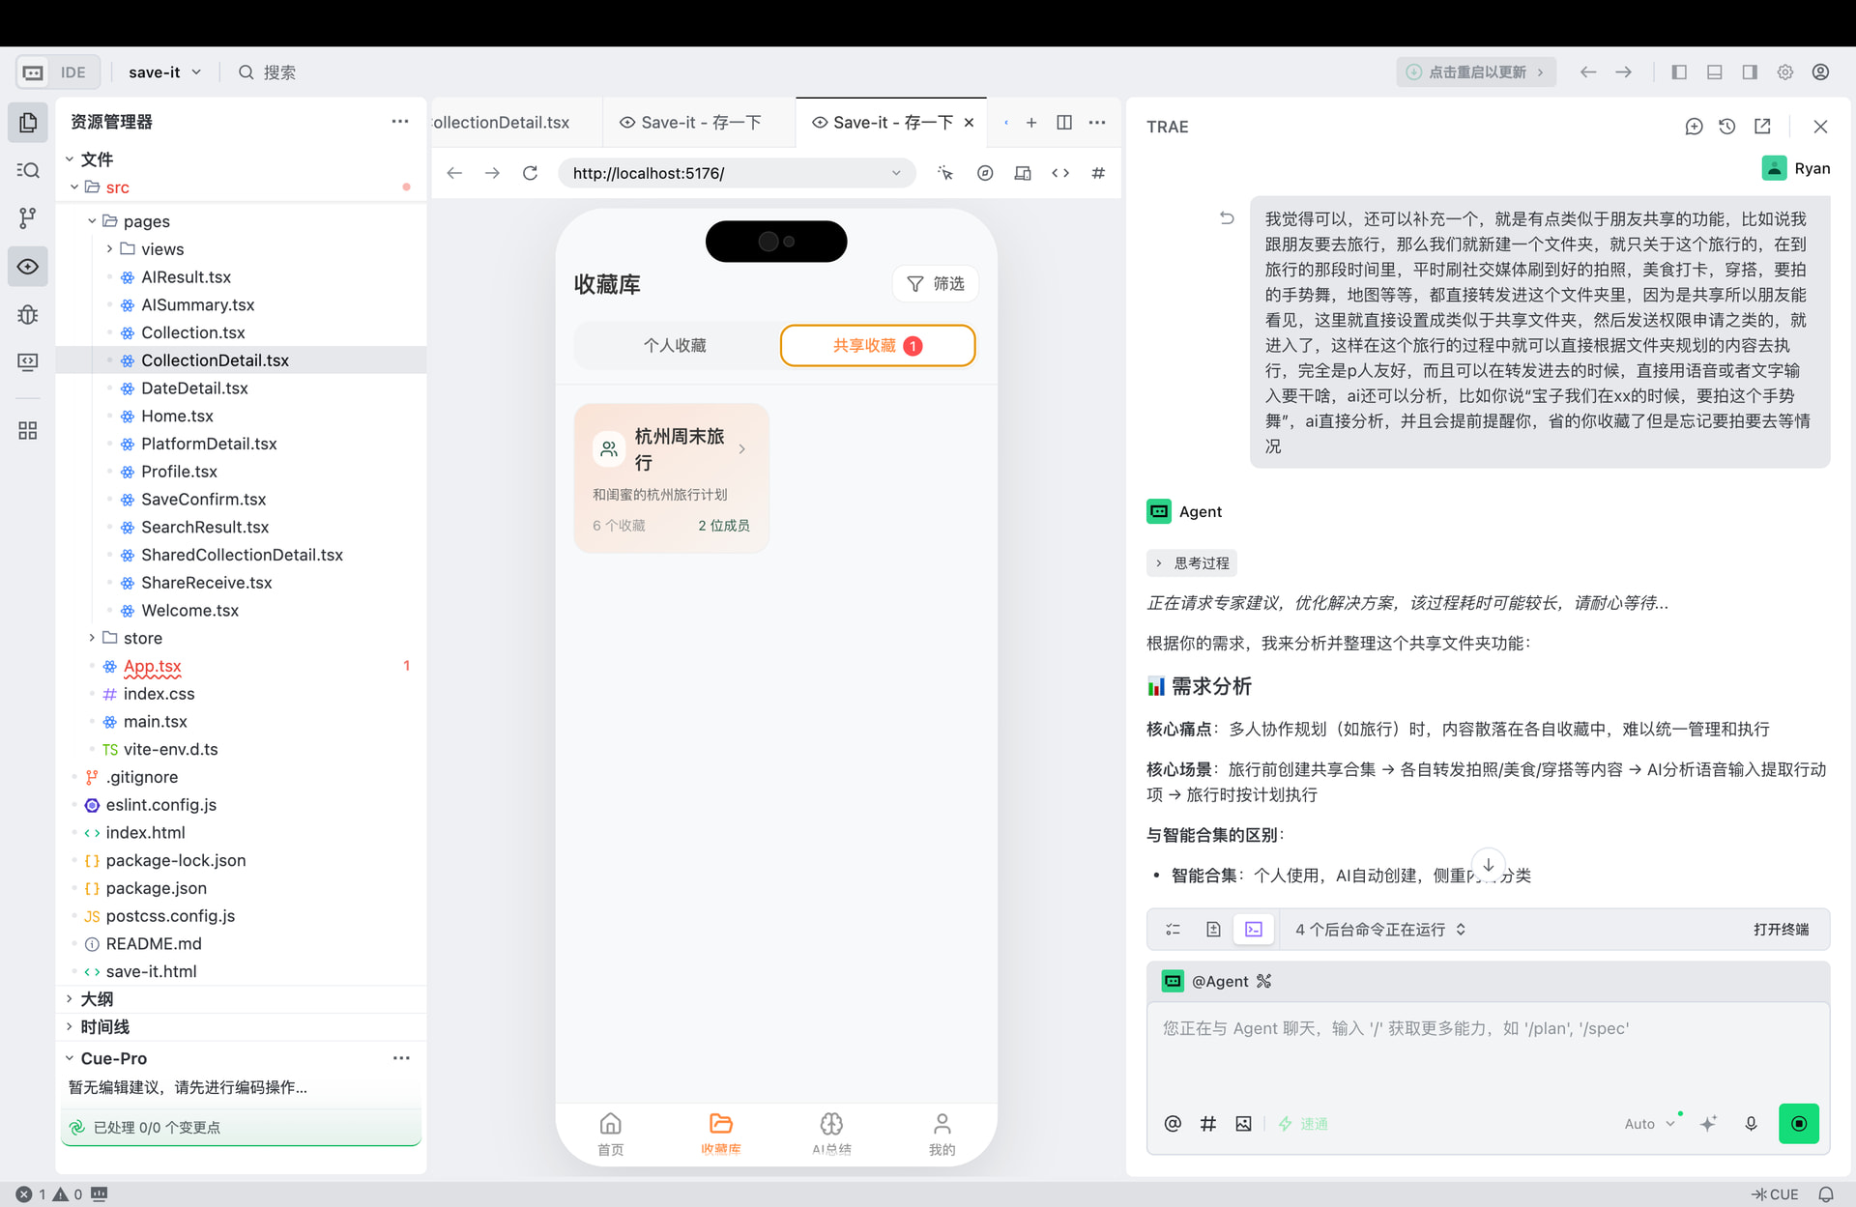Collapse the pages folder

pos(92,221)
